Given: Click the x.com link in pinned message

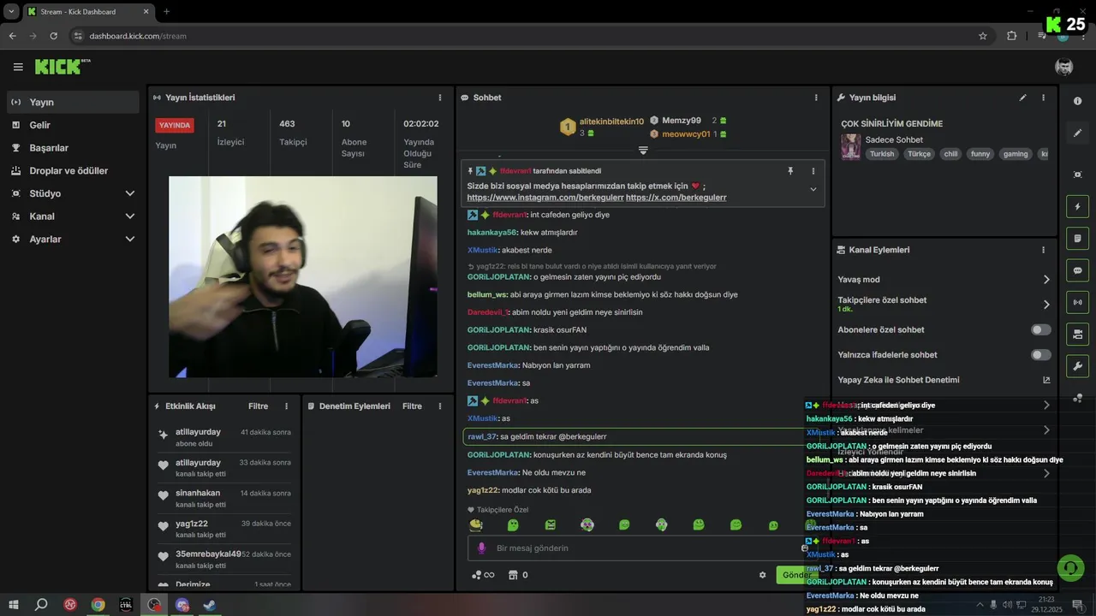Looking at the screenshot, I should (x=676, y=198).
